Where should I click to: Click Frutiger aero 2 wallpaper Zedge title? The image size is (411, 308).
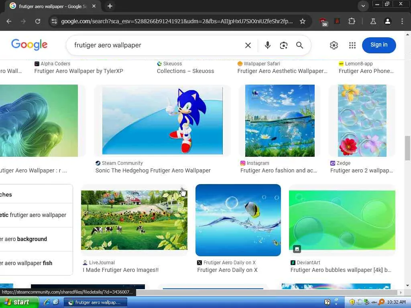tap(362, 170)
